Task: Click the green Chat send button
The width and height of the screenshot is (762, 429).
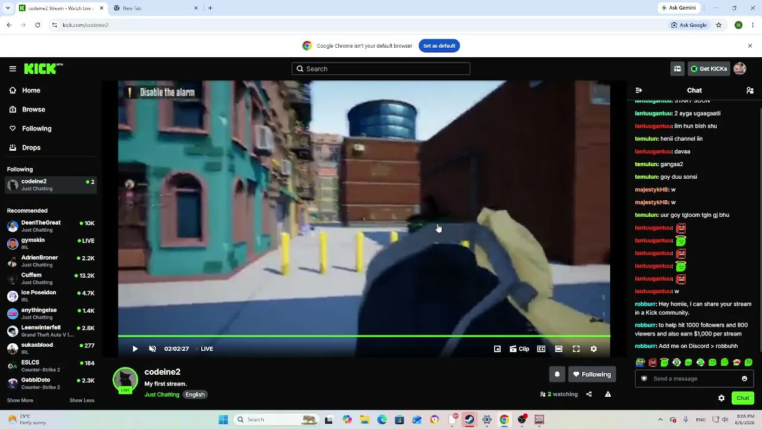Action: [743, 398]
